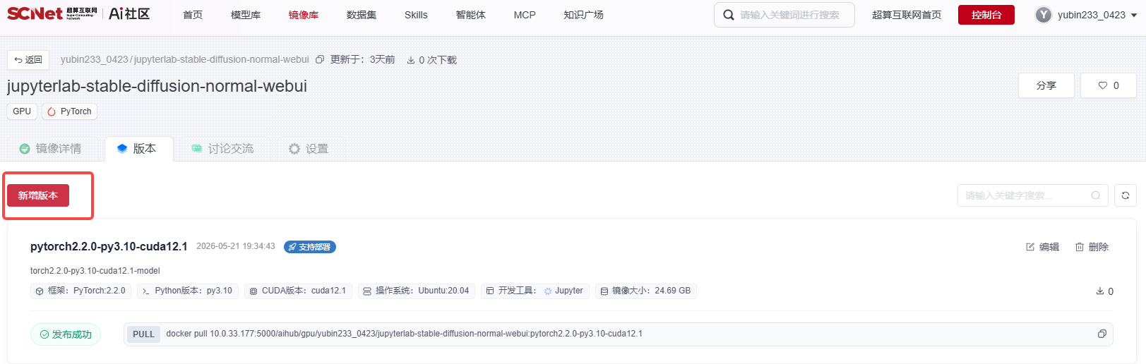Image resolution: width=1146 pixels, height=364 pixels.
Task: Edit the pytorch2.2.0-py3.10-cuda12.1 version
Action: [1043, 247]
